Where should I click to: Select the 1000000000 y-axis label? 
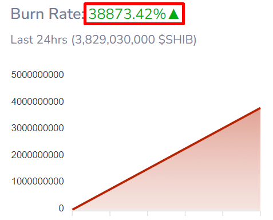click(x=38, y=181)
